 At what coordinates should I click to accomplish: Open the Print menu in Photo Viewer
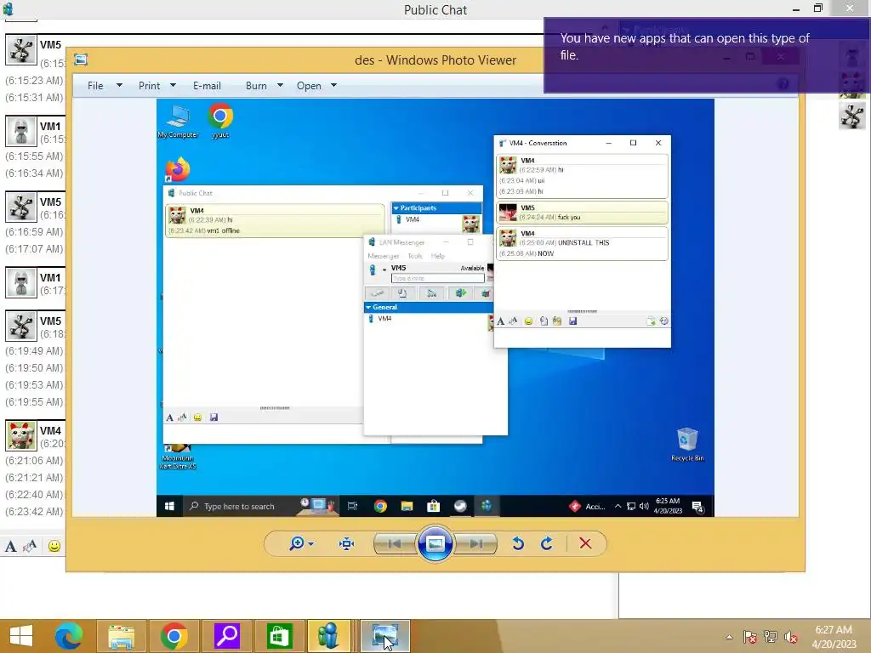149,86
